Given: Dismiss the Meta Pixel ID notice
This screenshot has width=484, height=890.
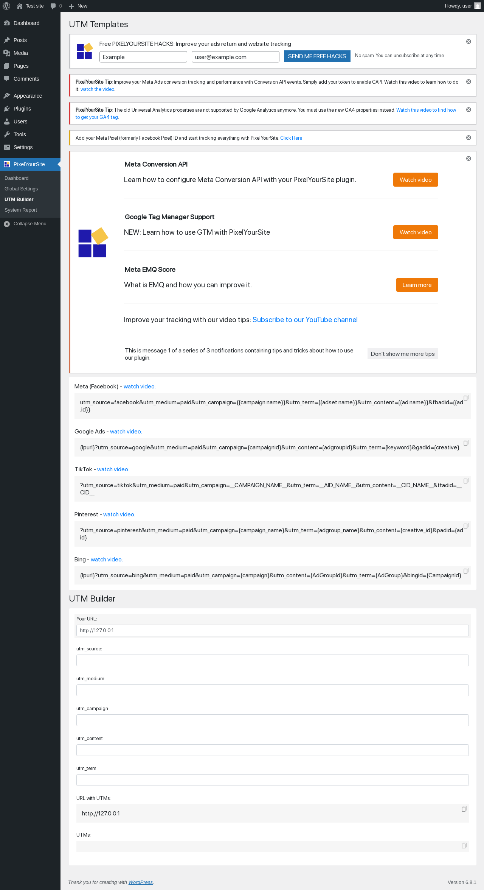Looking at the screenshot, I should point(468,138).
